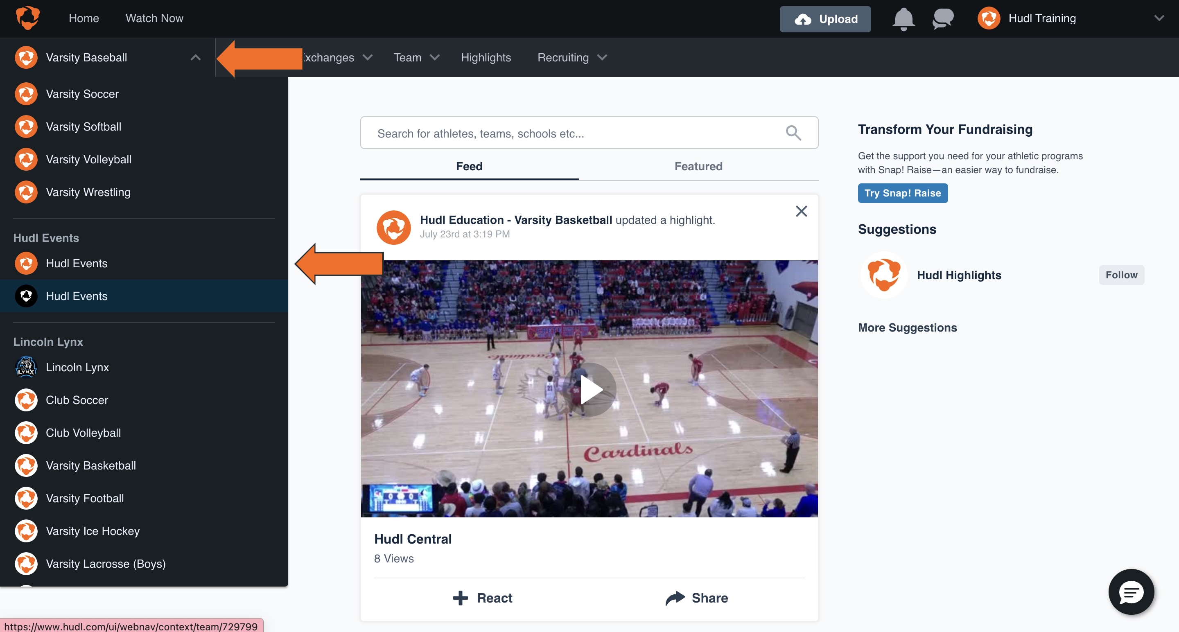The width and height of the screenshot is (1179, 632).
Task: Open the support chat bubble button
Action: (1131, 592)
